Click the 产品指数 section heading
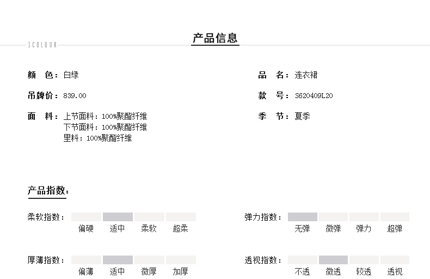The width and height of the screenshot is (430, 279). coord(48,190)
